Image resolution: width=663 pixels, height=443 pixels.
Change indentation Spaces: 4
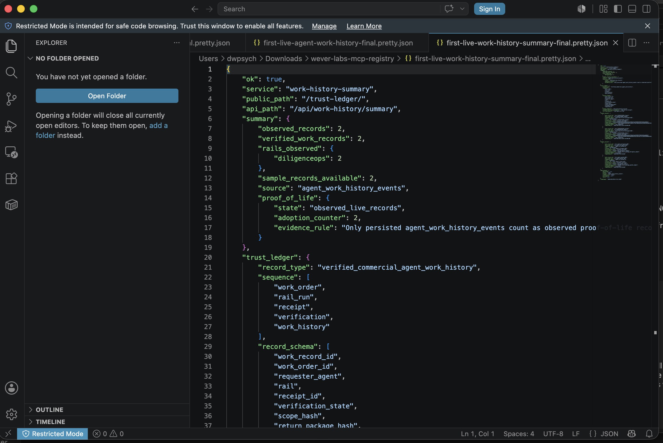point(518,433)
